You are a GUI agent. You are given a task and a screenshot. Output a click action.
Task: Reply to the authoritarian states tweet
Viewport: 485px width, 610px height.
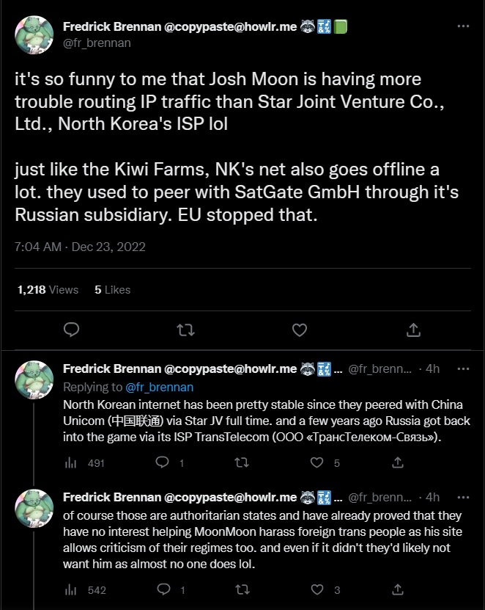[163, 589]
